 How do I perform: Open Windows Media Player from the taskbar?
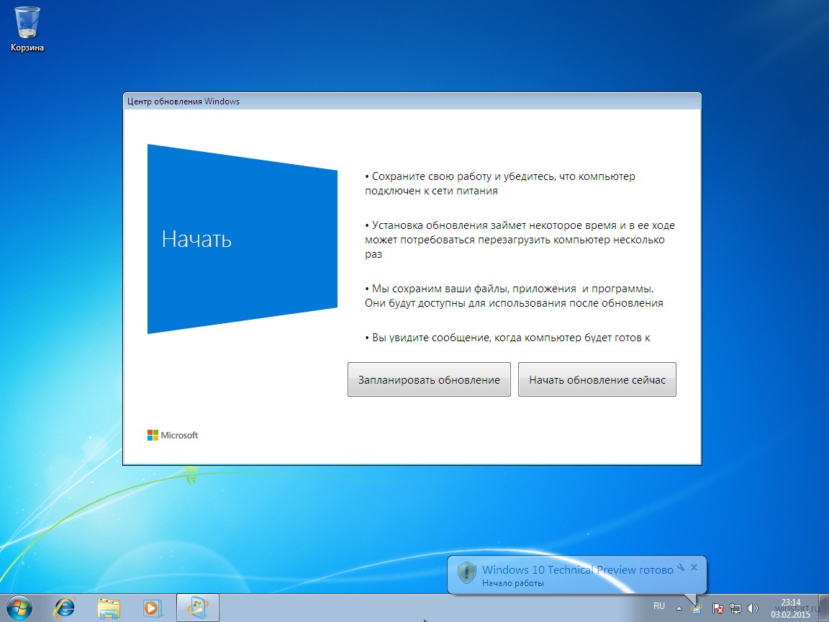pyautogui.click(x=153, y=608)
